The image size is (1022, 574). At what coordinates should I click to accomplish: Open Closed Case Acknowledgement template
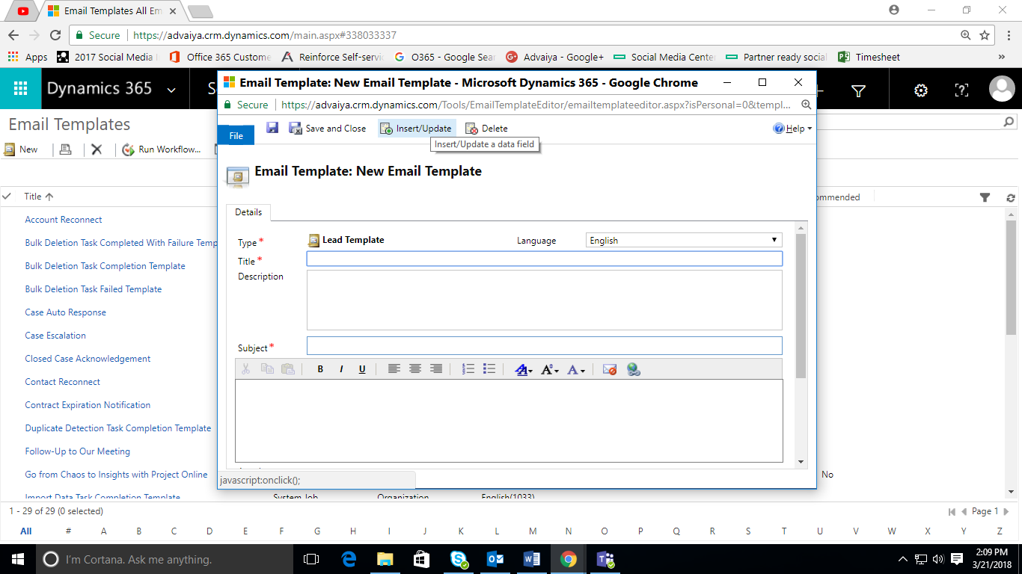(88, 359)
